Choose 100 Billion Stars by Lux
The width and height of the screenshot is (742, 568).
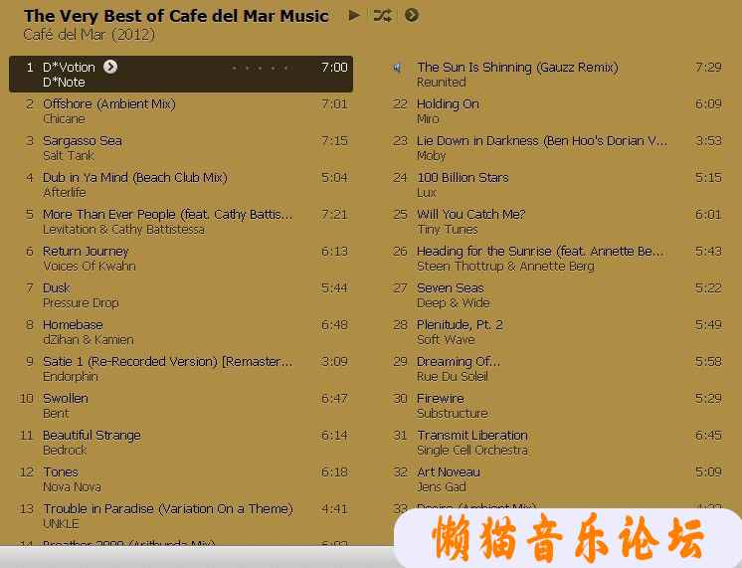pos(556,185)
